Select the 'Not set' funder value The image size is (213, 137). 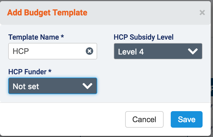click(x=26, y=86)
